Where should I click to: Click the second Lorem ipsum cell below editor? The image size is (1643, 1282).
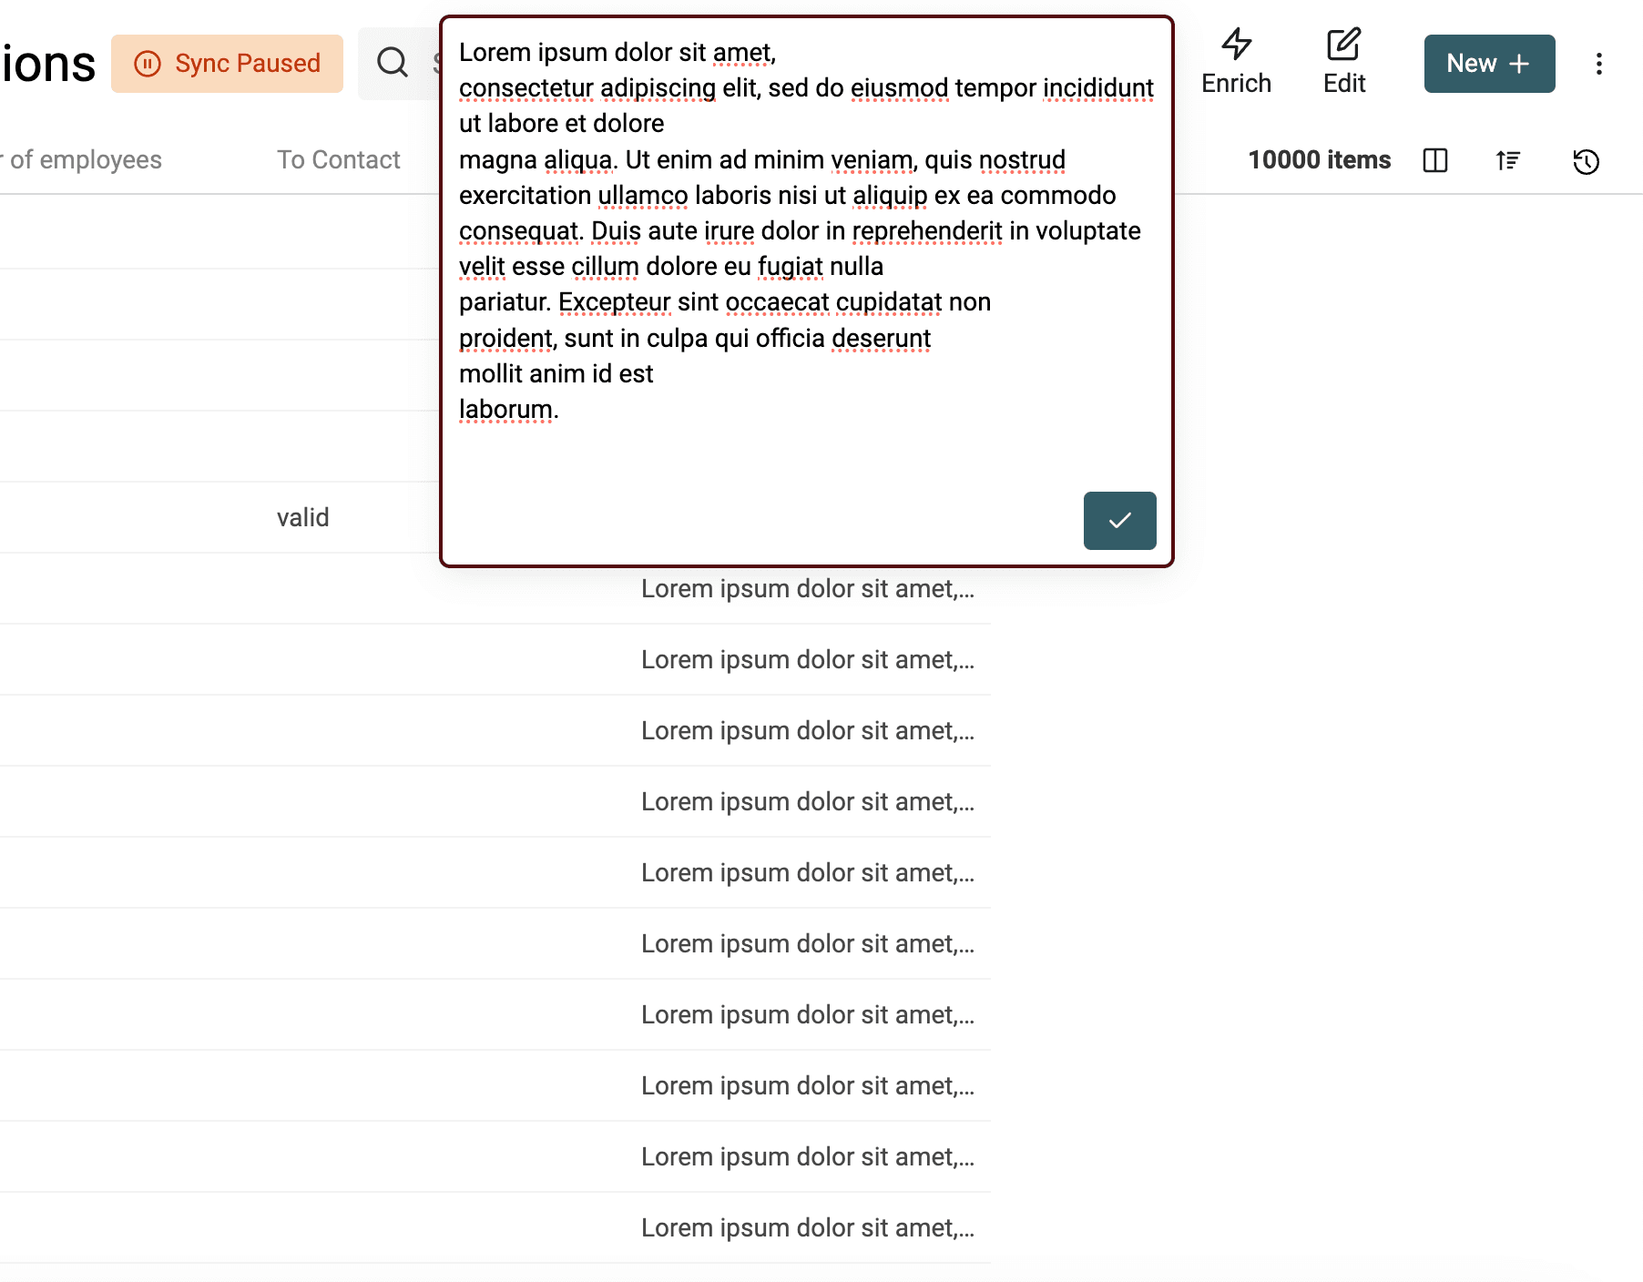(x=807, y=660)
